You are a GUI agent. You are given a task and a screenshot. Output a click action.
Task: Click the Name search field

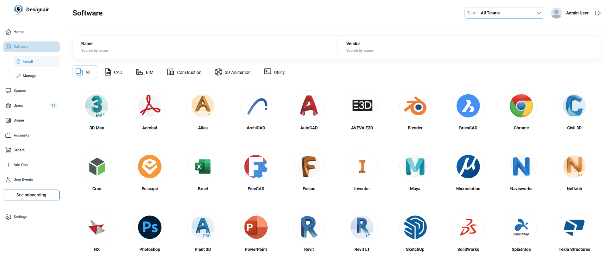coord(205,50)
